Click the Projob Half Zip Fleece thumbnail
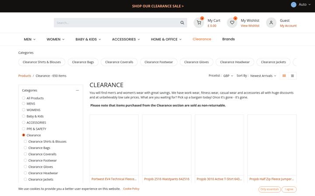The image size is (315, 196). coord(272,145)
